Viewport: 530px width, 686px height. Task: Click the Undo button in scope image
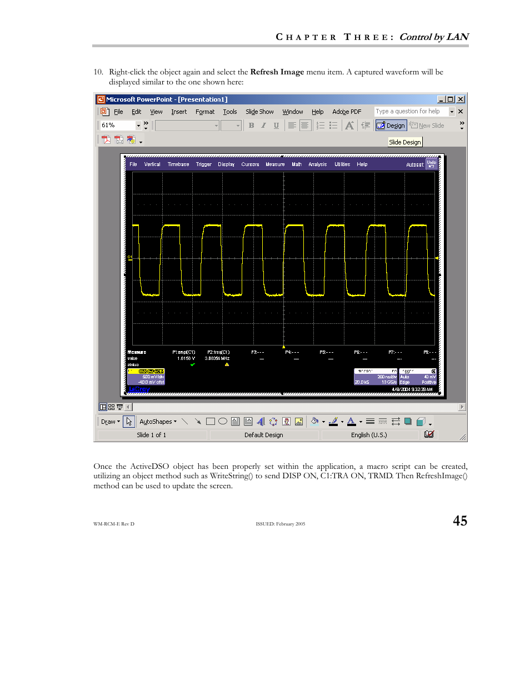tap(432, 164)
